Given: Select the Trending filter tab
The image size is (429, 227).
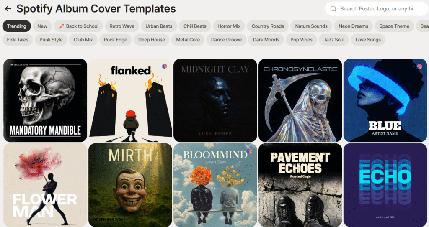Looking at the screenshot, I should tap(16, 26).
